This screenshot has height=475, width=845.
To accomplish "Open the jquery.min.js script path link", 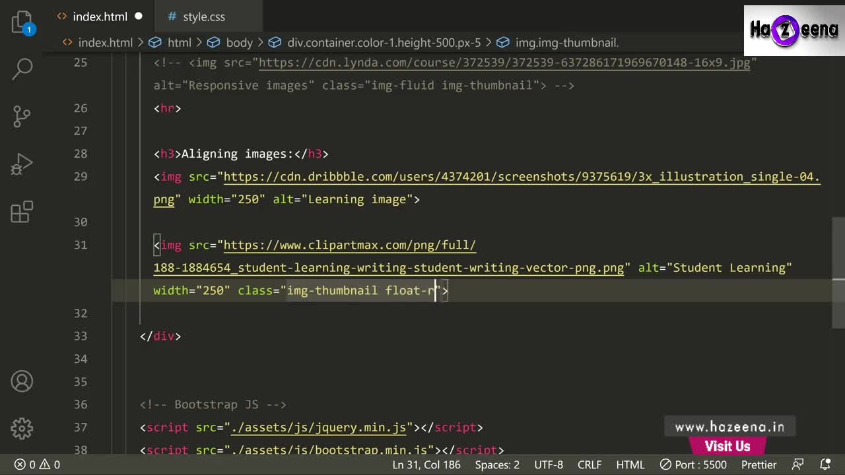I will tap(318, 427).
